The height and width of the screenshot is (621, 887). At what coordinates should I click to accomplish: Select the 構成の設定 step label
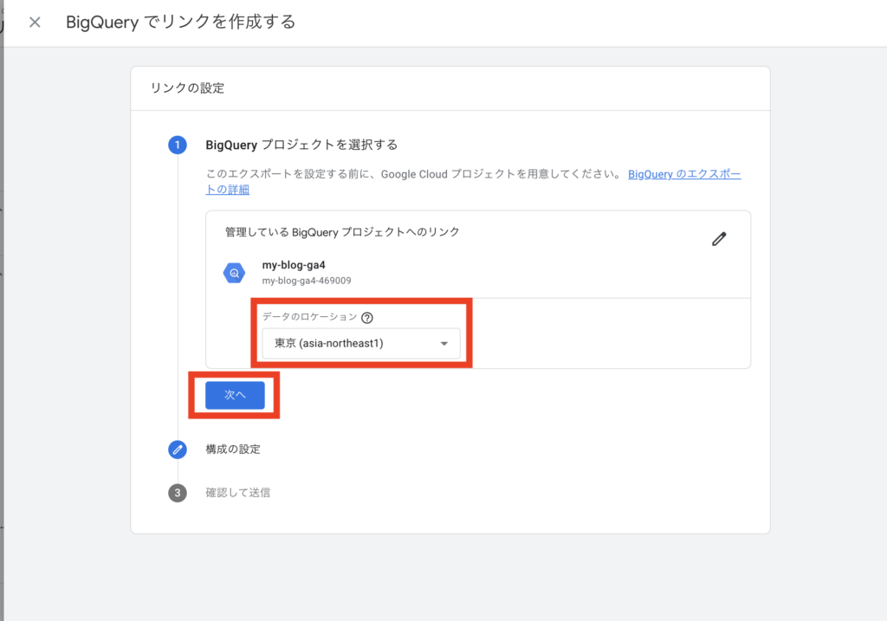point(233,449)
